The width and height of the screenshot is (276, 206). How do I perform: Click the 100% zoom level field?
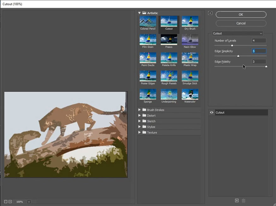click(20, 202)
